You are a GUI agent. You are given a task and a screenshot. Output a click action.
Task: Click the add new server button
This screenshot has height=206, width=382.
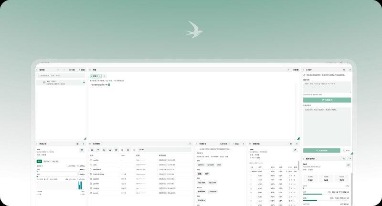pyautogui.click(x=82, y=70)
